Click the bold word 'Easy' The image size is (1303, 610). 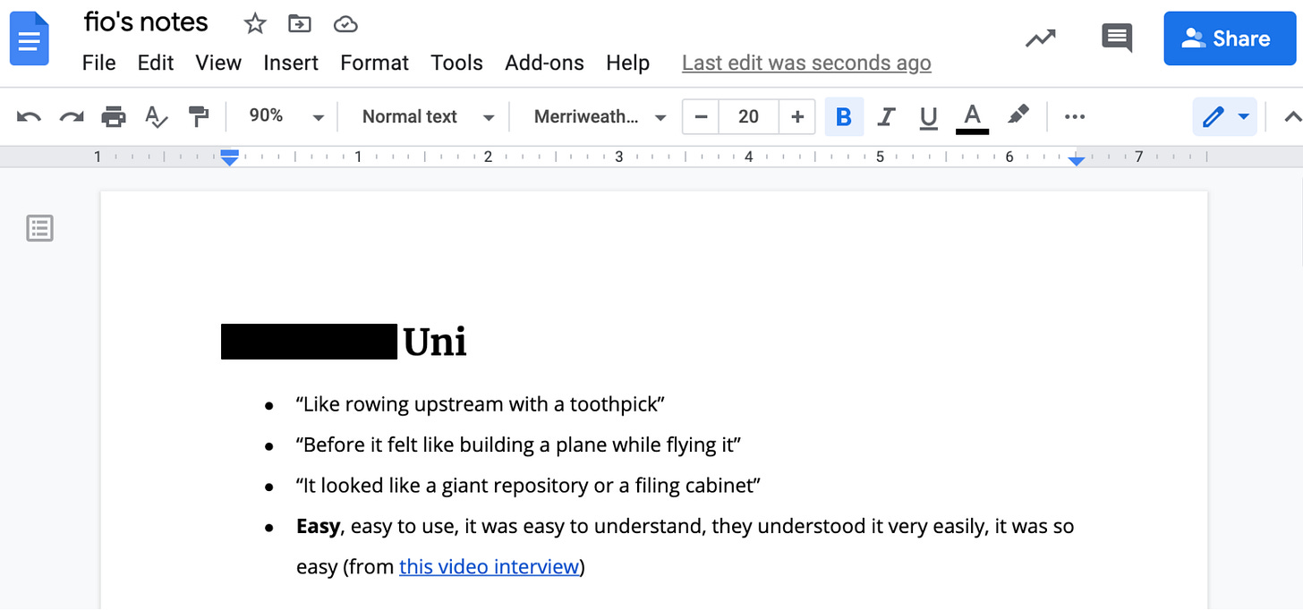pyautogui.click(x=318, y=526)
